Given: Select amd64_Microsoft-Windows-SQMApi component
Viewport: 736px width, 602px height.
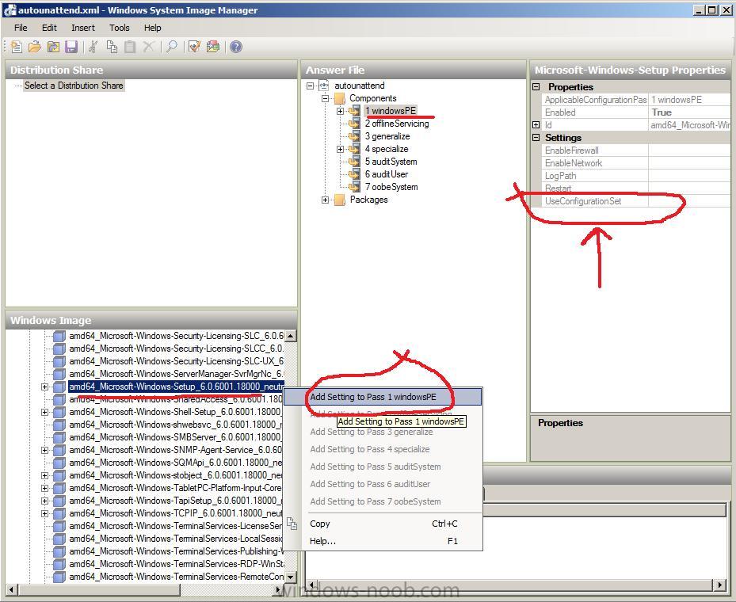Looking at the screenshot, I should tap(176, 463).
